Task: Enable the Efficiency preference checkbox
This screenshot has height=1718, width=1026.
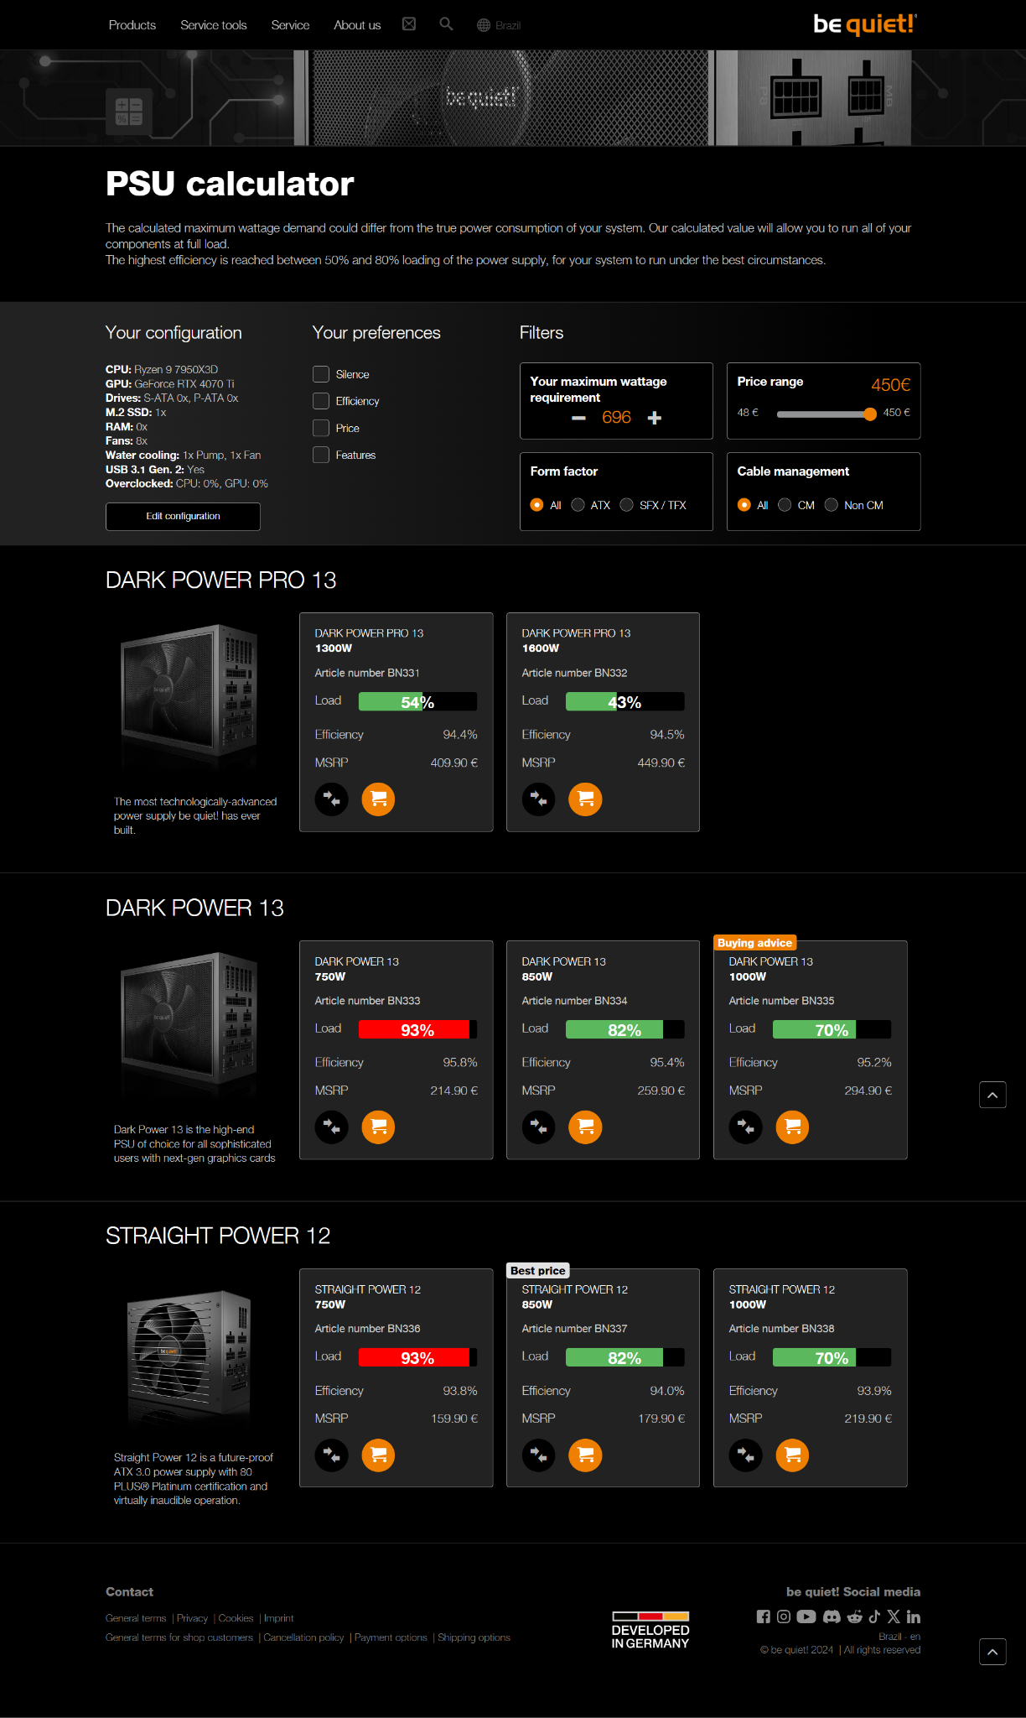Action: coord(321,401)
